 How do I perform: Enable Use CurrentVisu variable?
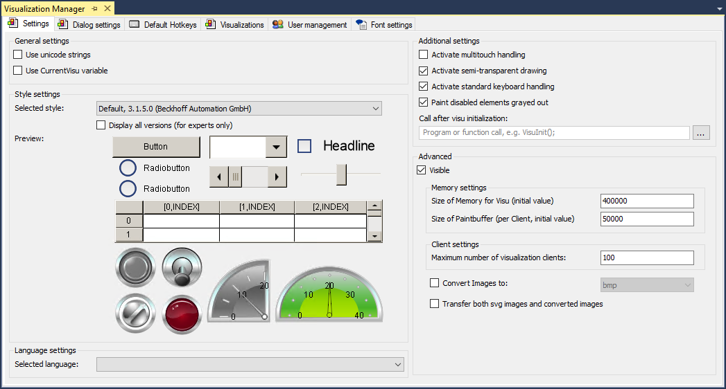point(18,70)
